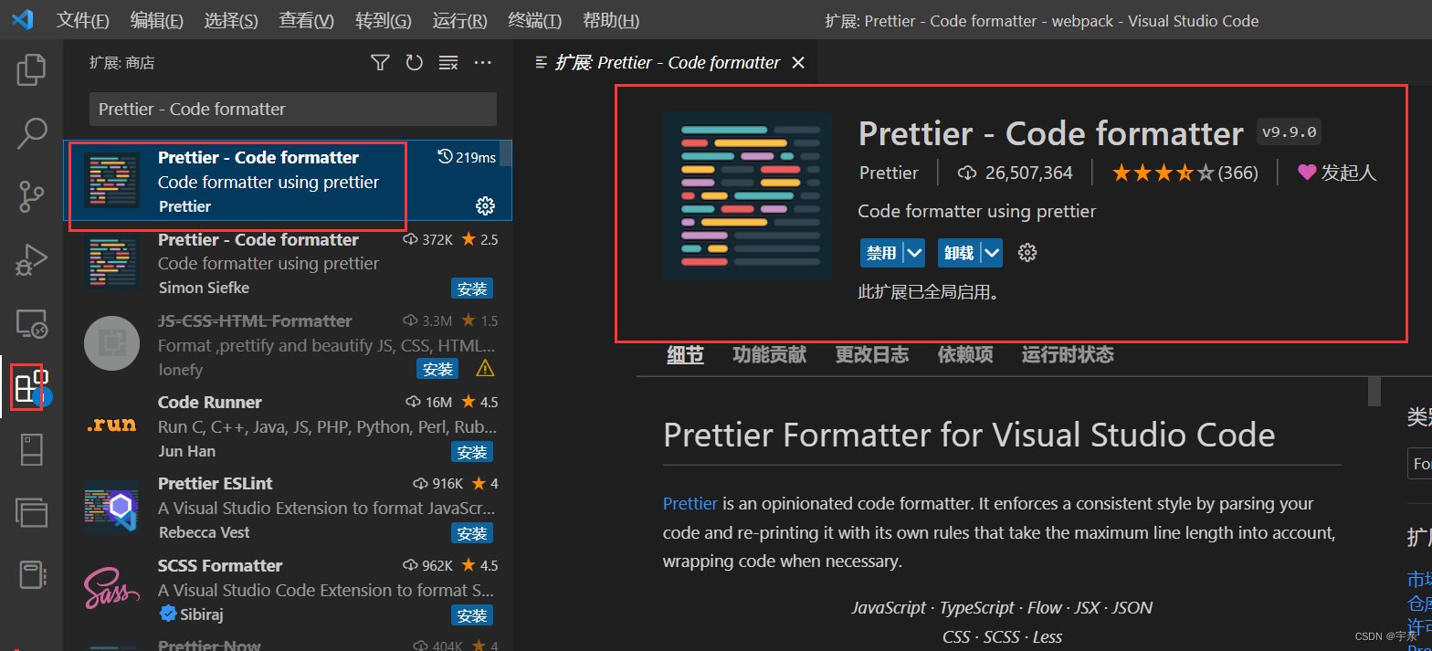Open the Help menu

tap(610, 20)
